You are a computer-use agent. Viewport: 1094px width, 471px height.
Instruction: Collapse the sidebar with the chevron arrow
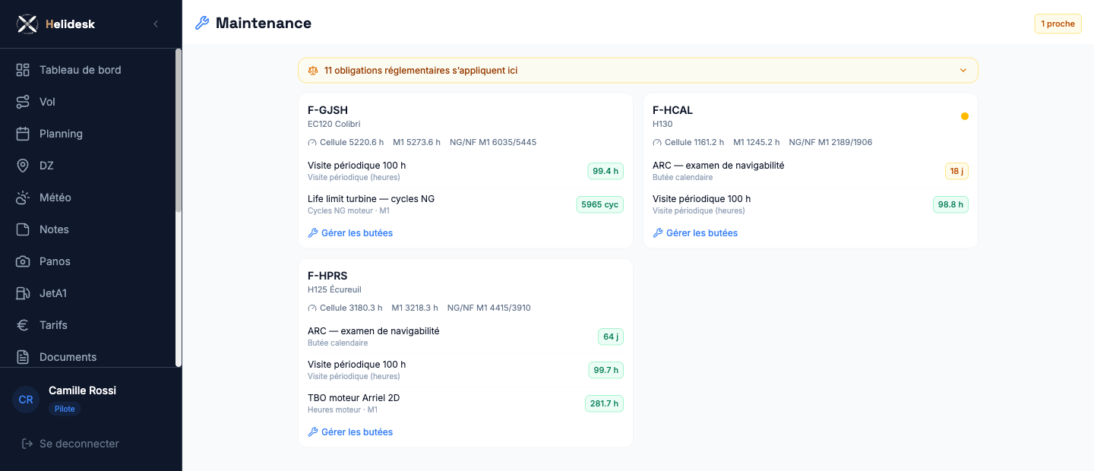click(x=156, y=24)
